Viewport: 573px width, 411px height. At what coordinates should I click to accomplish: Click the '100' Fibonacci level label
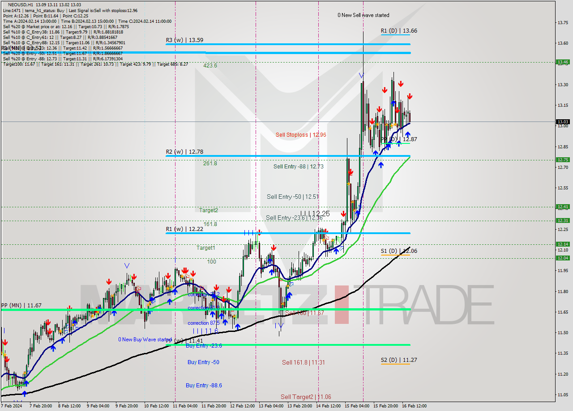click(x=212, y=261)
